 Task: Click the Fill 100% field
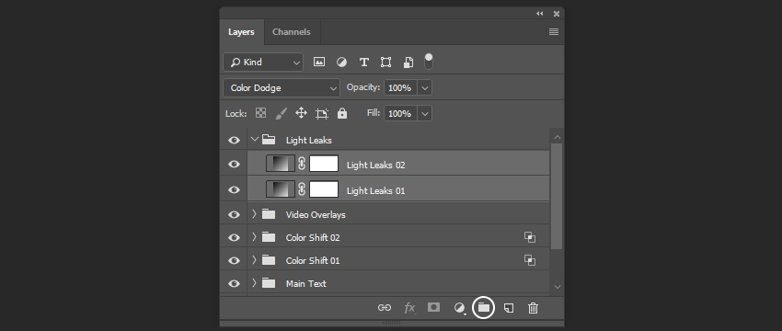[x=400, y=114]
